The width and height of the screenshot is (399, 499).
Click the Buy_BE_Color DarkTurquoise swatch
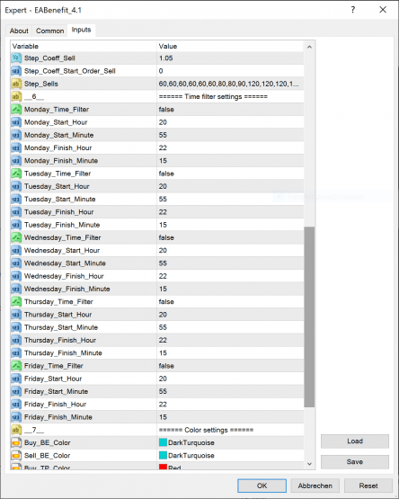coord(163,442)
